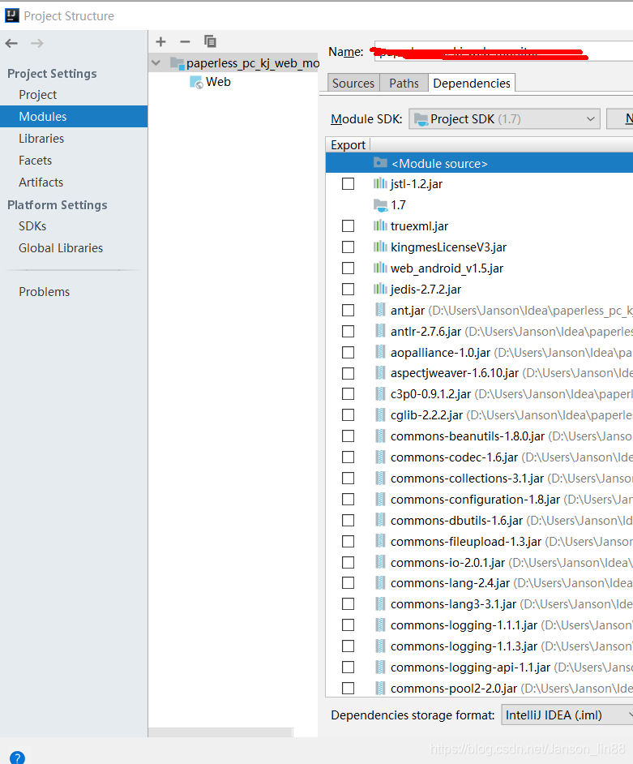Click the paperless_pc_kj_web module folder icon
Image resolution: width=633 pixels, height=764 pixels.
(x=177, y=63)
